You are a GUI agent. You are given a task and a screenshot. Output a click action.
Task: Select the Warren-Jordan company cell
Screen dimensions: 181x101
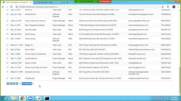click(31, 63)
